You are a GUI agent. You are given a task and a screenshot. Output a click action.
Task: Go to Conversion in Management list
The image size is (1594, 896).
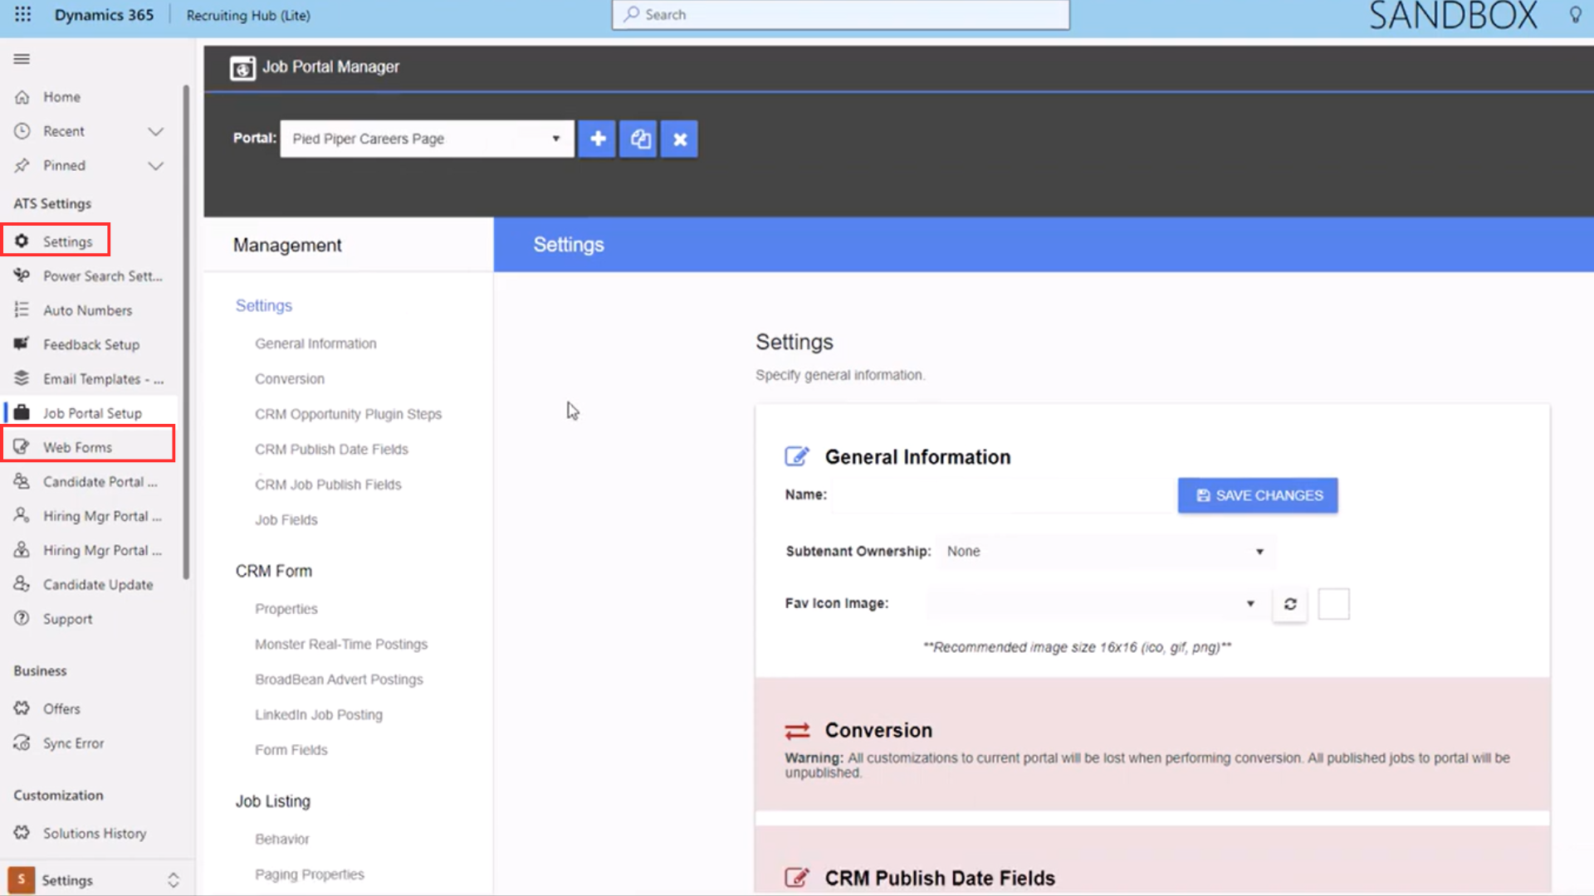click(x=290, y=379)
